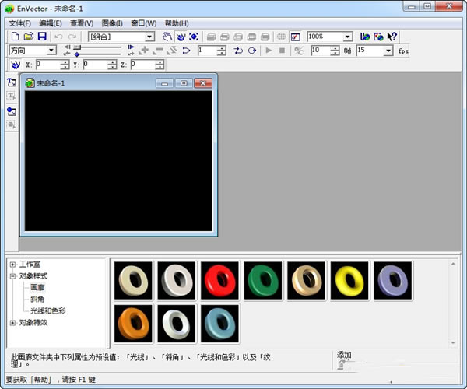Open the 图像(I) menu
Screen dimensions: 467x389
112,23
